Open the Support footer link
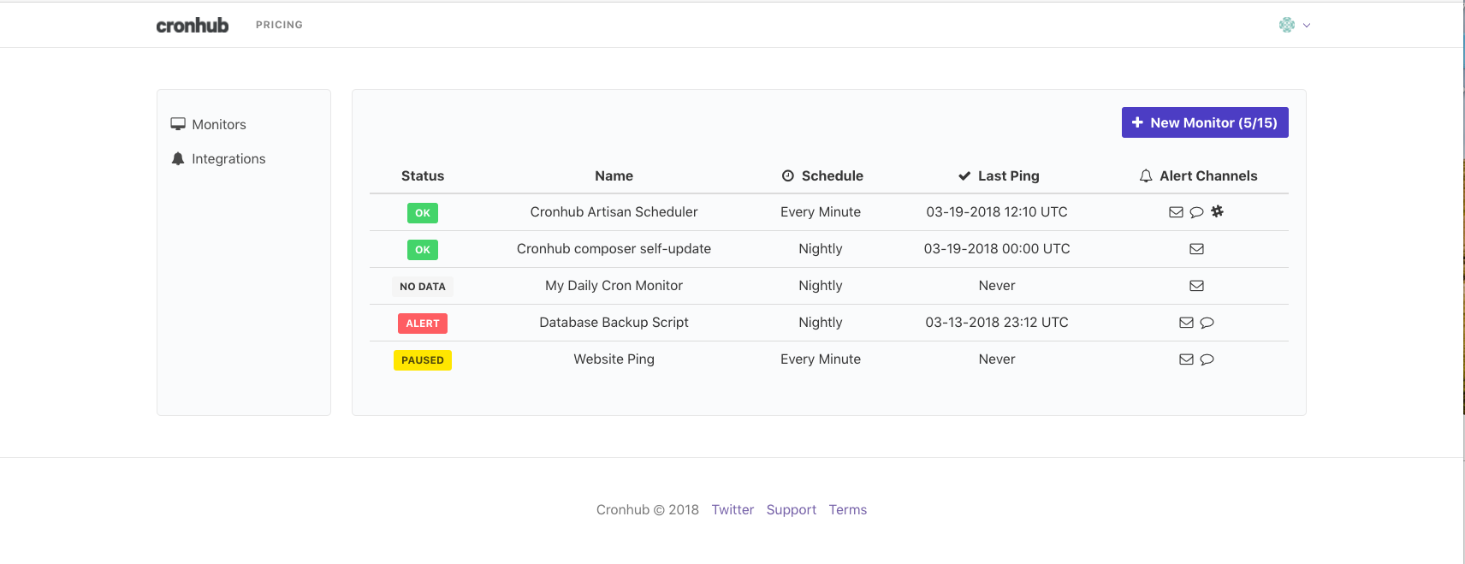 click(791, 509)
